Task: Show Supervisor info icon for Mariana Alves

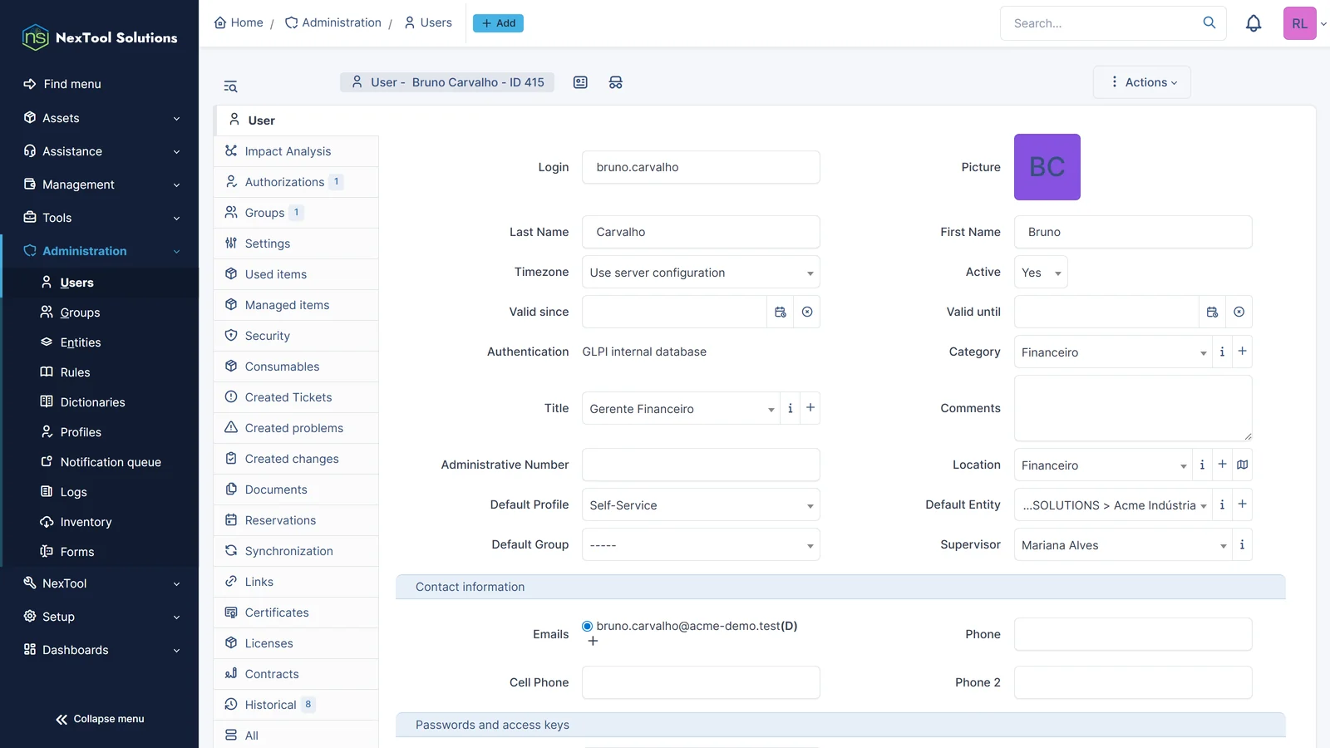Action: tap(1243, 544)
